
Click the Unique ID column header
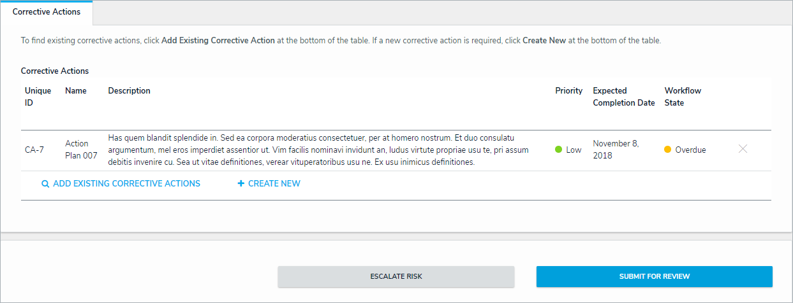click(x=38, y=97)
